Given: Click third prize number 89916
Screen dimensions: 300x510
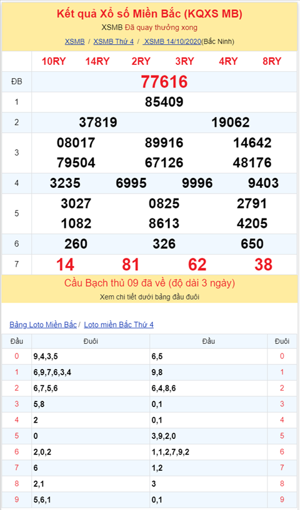Looking at the screenshot, I should click(164, 143).
